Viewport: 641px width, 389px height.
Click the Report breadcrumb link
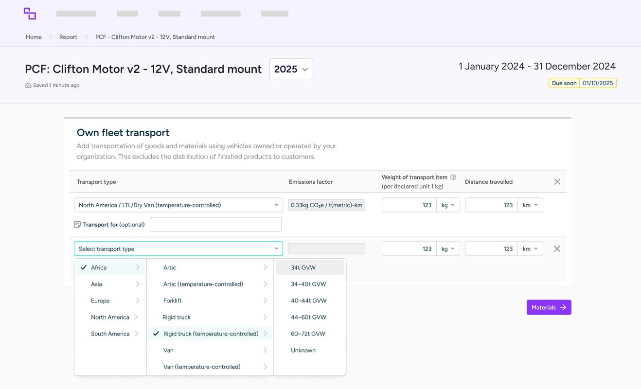pyautogui.click(x=68, y=37)
